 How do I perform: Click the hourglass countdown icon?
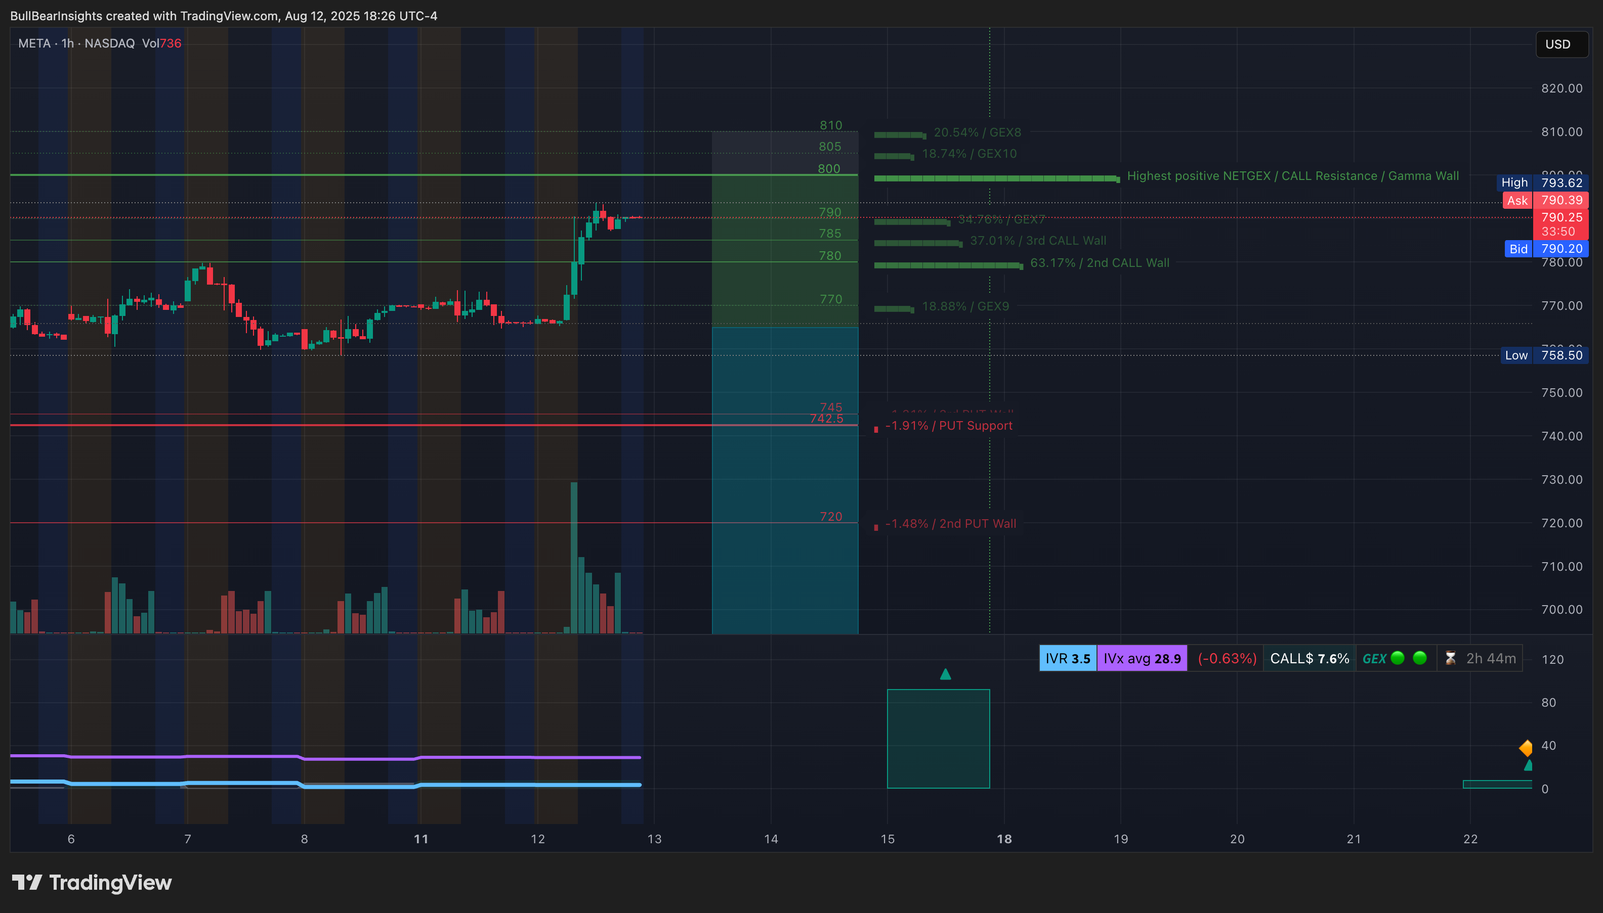pos(1450,658)
